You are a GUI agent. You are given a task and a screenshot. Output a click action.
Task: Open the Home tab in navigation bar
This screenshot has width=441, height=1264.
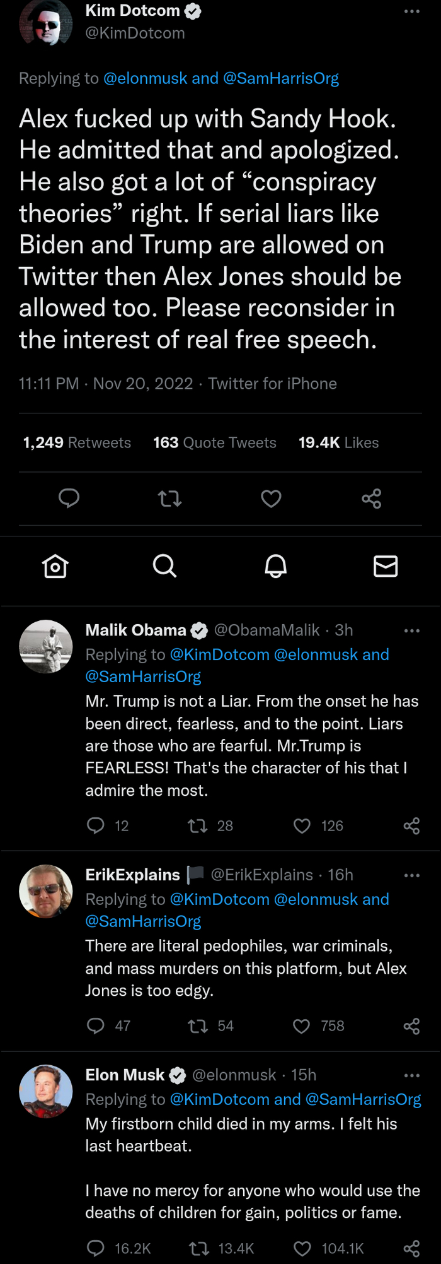[55, 566]
